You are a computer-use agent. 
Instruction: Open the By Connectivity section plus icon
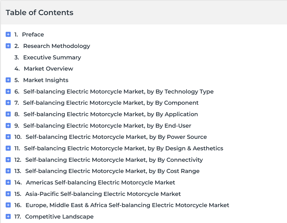pos(8,160)
